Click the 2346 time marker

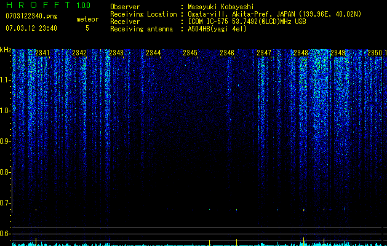227,53
